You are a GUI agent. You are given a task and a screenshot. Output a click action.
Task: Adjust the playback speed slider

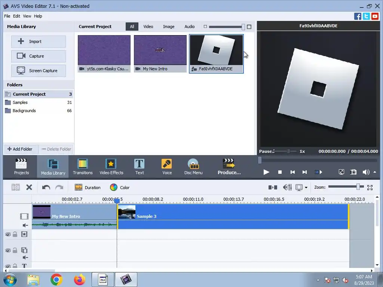pos(288,151)
